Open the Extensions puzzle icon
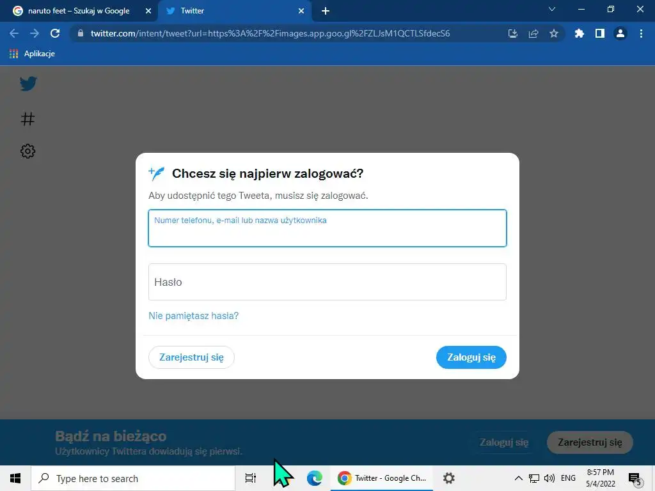Screen dimensions: 655x491 (579, 33)
